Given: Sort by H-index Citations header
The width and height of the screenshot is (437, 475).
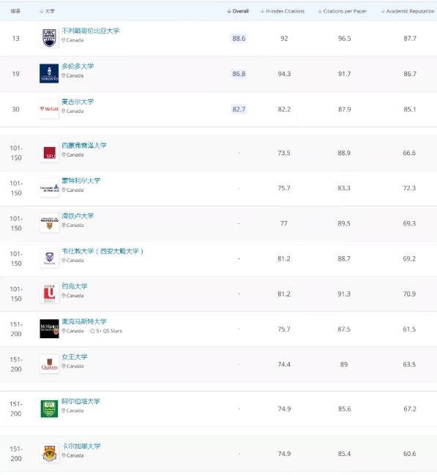Looking at the screenshot, I should coord(283,11).
